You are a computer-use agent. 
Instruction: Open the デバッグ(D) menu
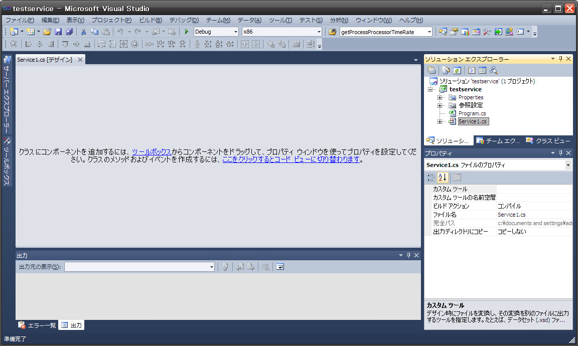184,20
